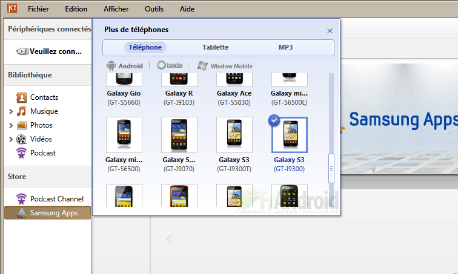Screen dimensions: 458x274
Task: Open the Afficher menu
Action: pos(116,9)
